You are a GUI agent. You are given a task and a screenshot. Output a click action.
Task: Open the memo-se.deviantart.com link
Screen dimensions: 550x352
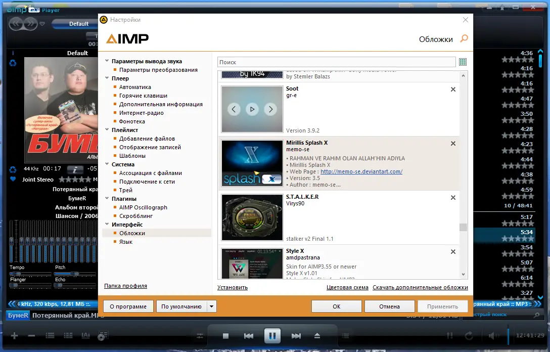[x=361, y=171]
